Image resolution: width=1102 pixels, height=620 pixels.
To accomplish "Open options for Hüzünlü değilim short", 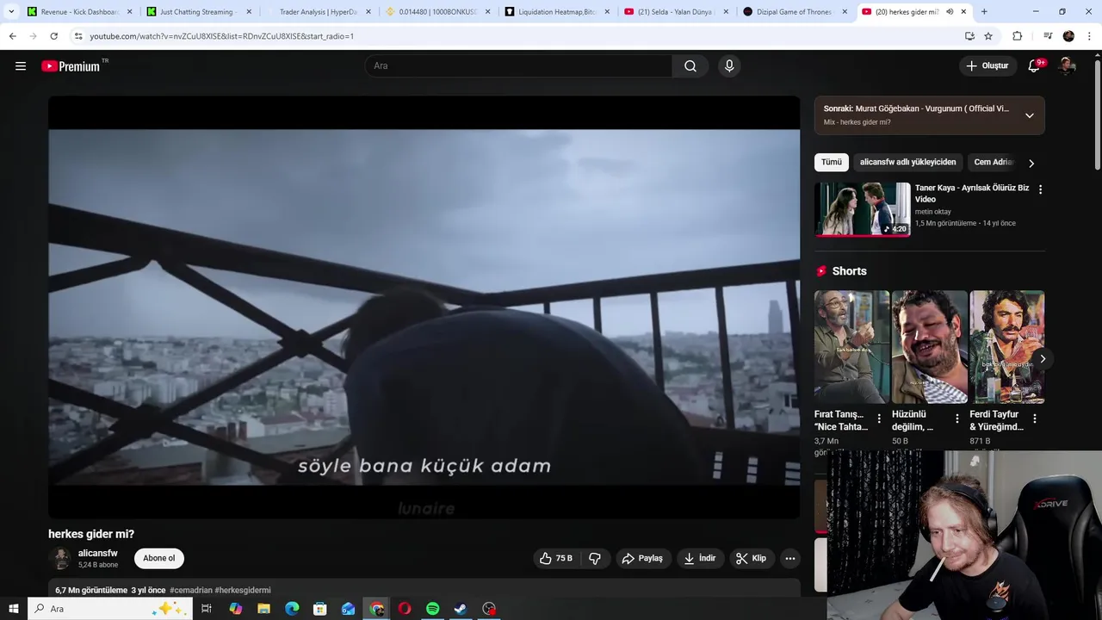I will [x=957, y=418].
